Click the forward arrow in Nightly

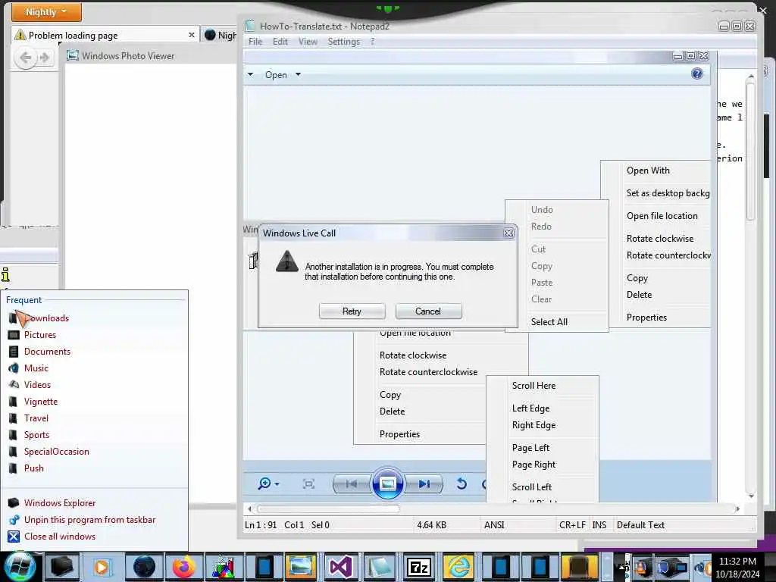(x=45, y=58)
